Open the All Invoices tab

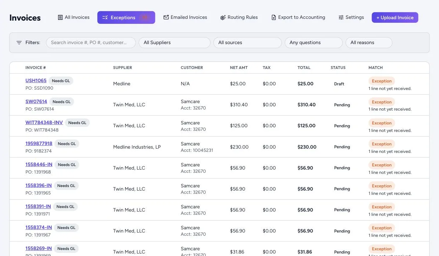point(73,17)
